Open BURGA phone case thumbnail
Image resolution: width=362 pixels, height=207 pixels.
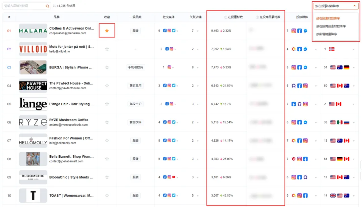33,67
